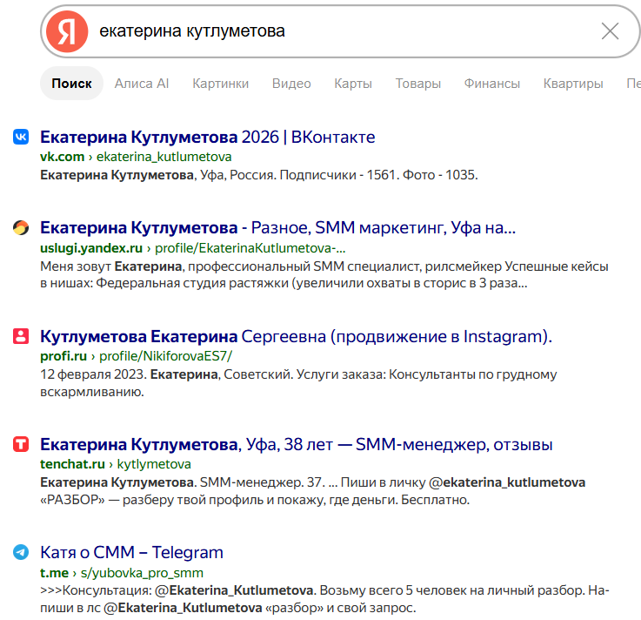
Task: Clear the search query with the X button
Action: [610, 31]
